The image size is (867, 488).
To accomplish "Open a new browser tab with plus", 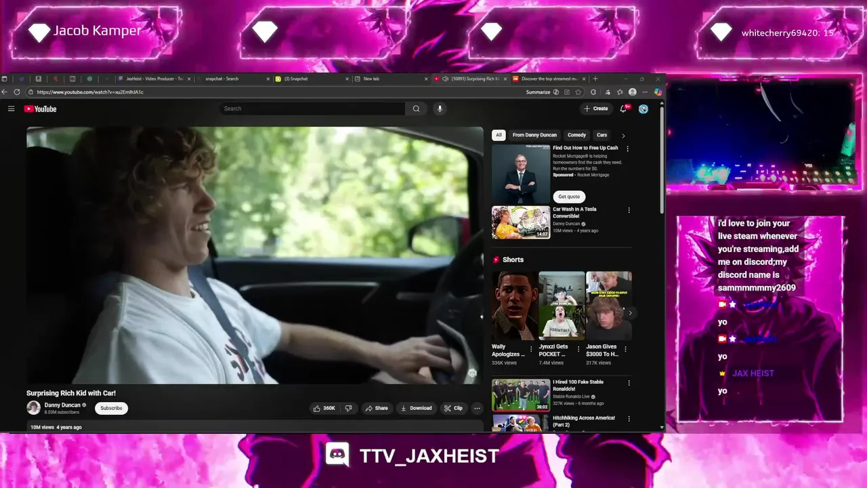I will [x=595, y=79].
